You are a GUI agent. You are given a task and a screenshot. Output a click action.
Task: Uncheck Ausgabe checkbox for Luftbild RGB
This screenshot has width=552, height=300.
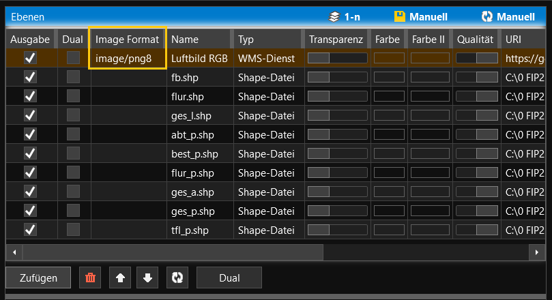[30, 59]
